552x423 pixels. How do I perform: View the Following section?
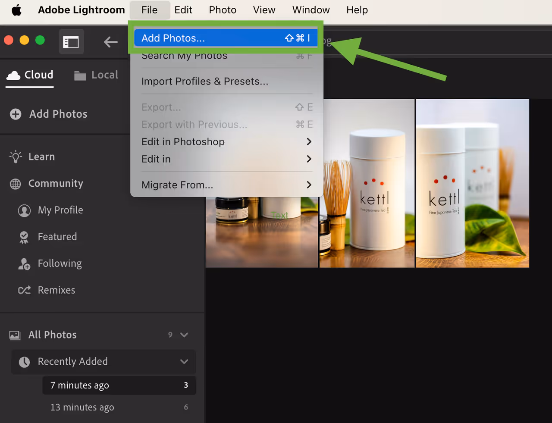pyautogui.click(x=60, y=263)
